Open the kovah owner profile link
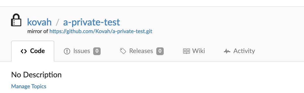This screenshot has width=304, height=93. [x=39, y=22]
